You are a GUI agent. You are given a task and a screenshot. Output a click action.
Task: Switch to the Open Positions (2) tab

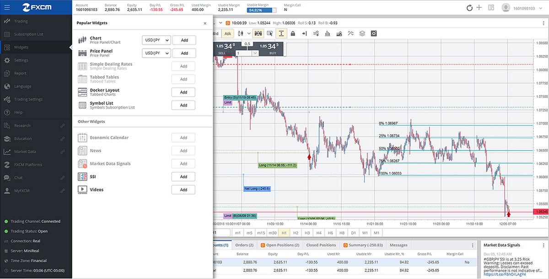coord(280,245)
